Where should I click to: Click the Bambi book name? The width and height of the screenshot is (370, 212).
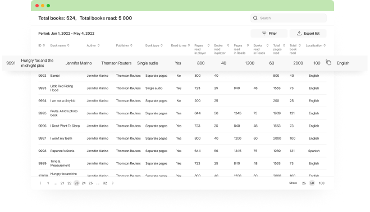(x=55, y=76)
